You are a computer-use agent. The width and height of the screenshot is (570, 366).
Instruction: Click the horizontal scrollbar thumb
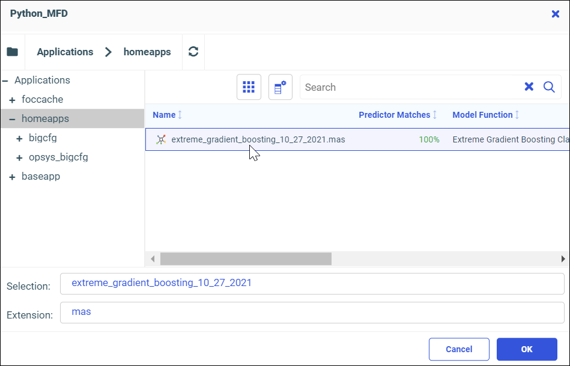[x=246, y=258]
